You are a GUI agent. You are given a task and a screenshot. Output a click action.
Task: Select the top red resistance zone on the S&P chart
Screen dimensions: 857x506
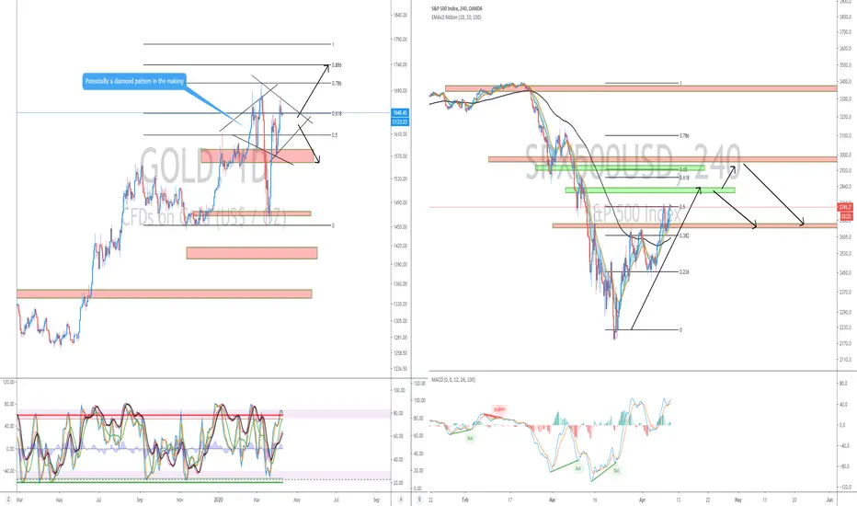point(641,88)
